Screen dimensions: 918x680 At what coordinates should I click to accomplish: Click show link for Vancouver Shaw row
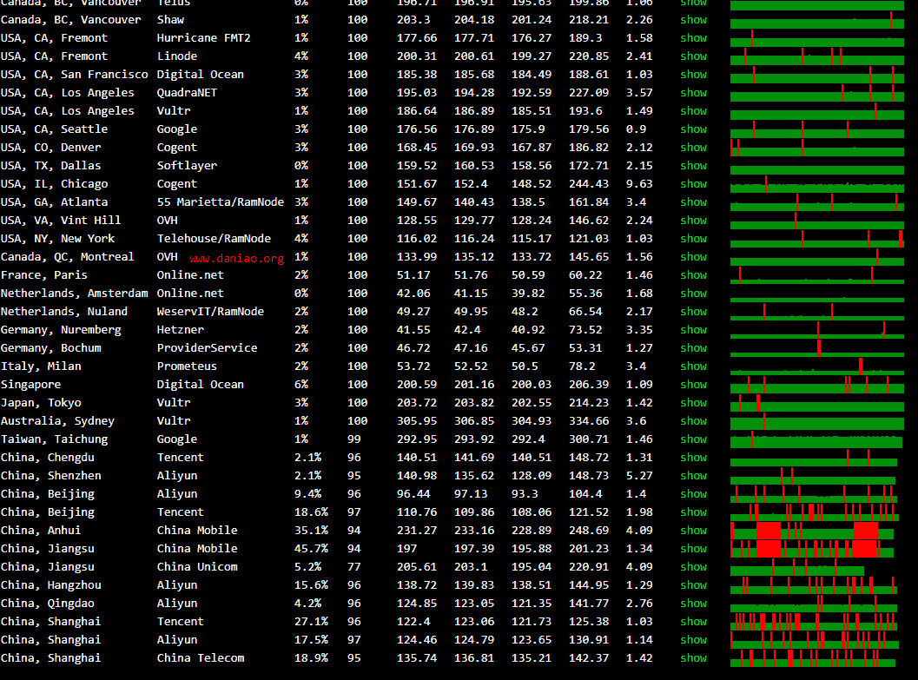click(694, 20)
